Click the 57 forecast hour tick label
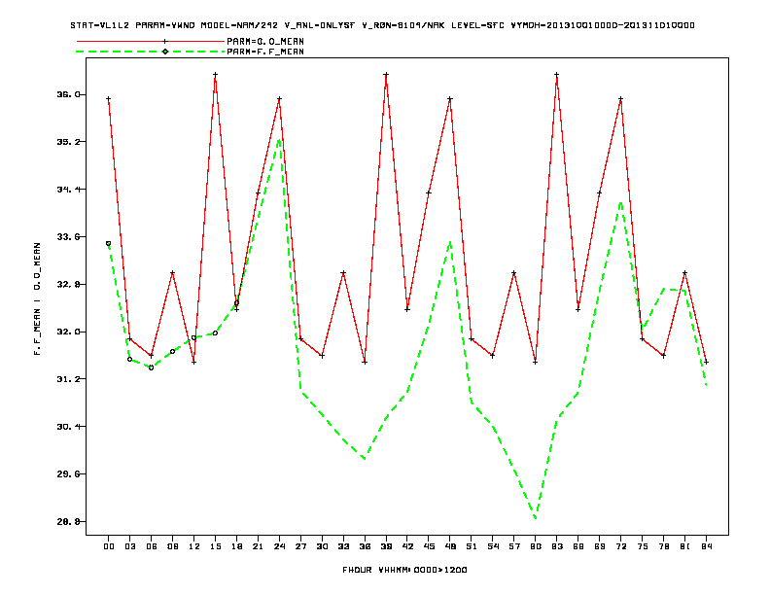Screen dimensions: 770x595 point(514,546)
